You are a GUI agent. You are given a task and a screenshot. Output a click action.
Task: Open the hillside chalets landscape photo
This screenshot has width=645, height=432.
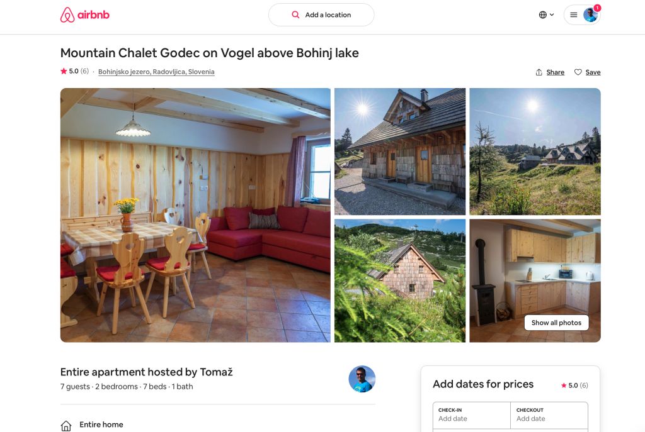click(535, 152)
